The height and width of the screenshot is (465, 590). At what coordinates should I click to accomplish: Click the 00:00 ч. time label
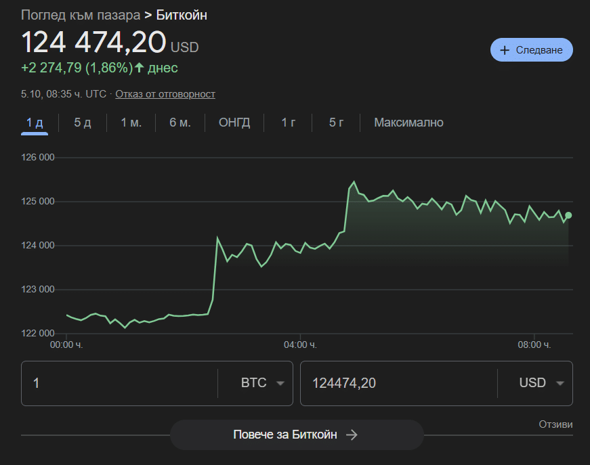(66, 345)
